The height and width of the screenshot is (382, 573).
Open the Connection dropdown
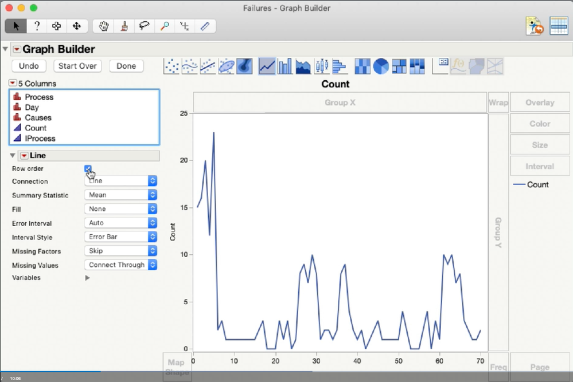click(120, 180)
